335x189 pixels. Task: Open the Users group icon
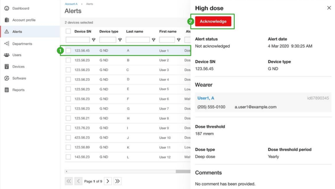point(7,55)
